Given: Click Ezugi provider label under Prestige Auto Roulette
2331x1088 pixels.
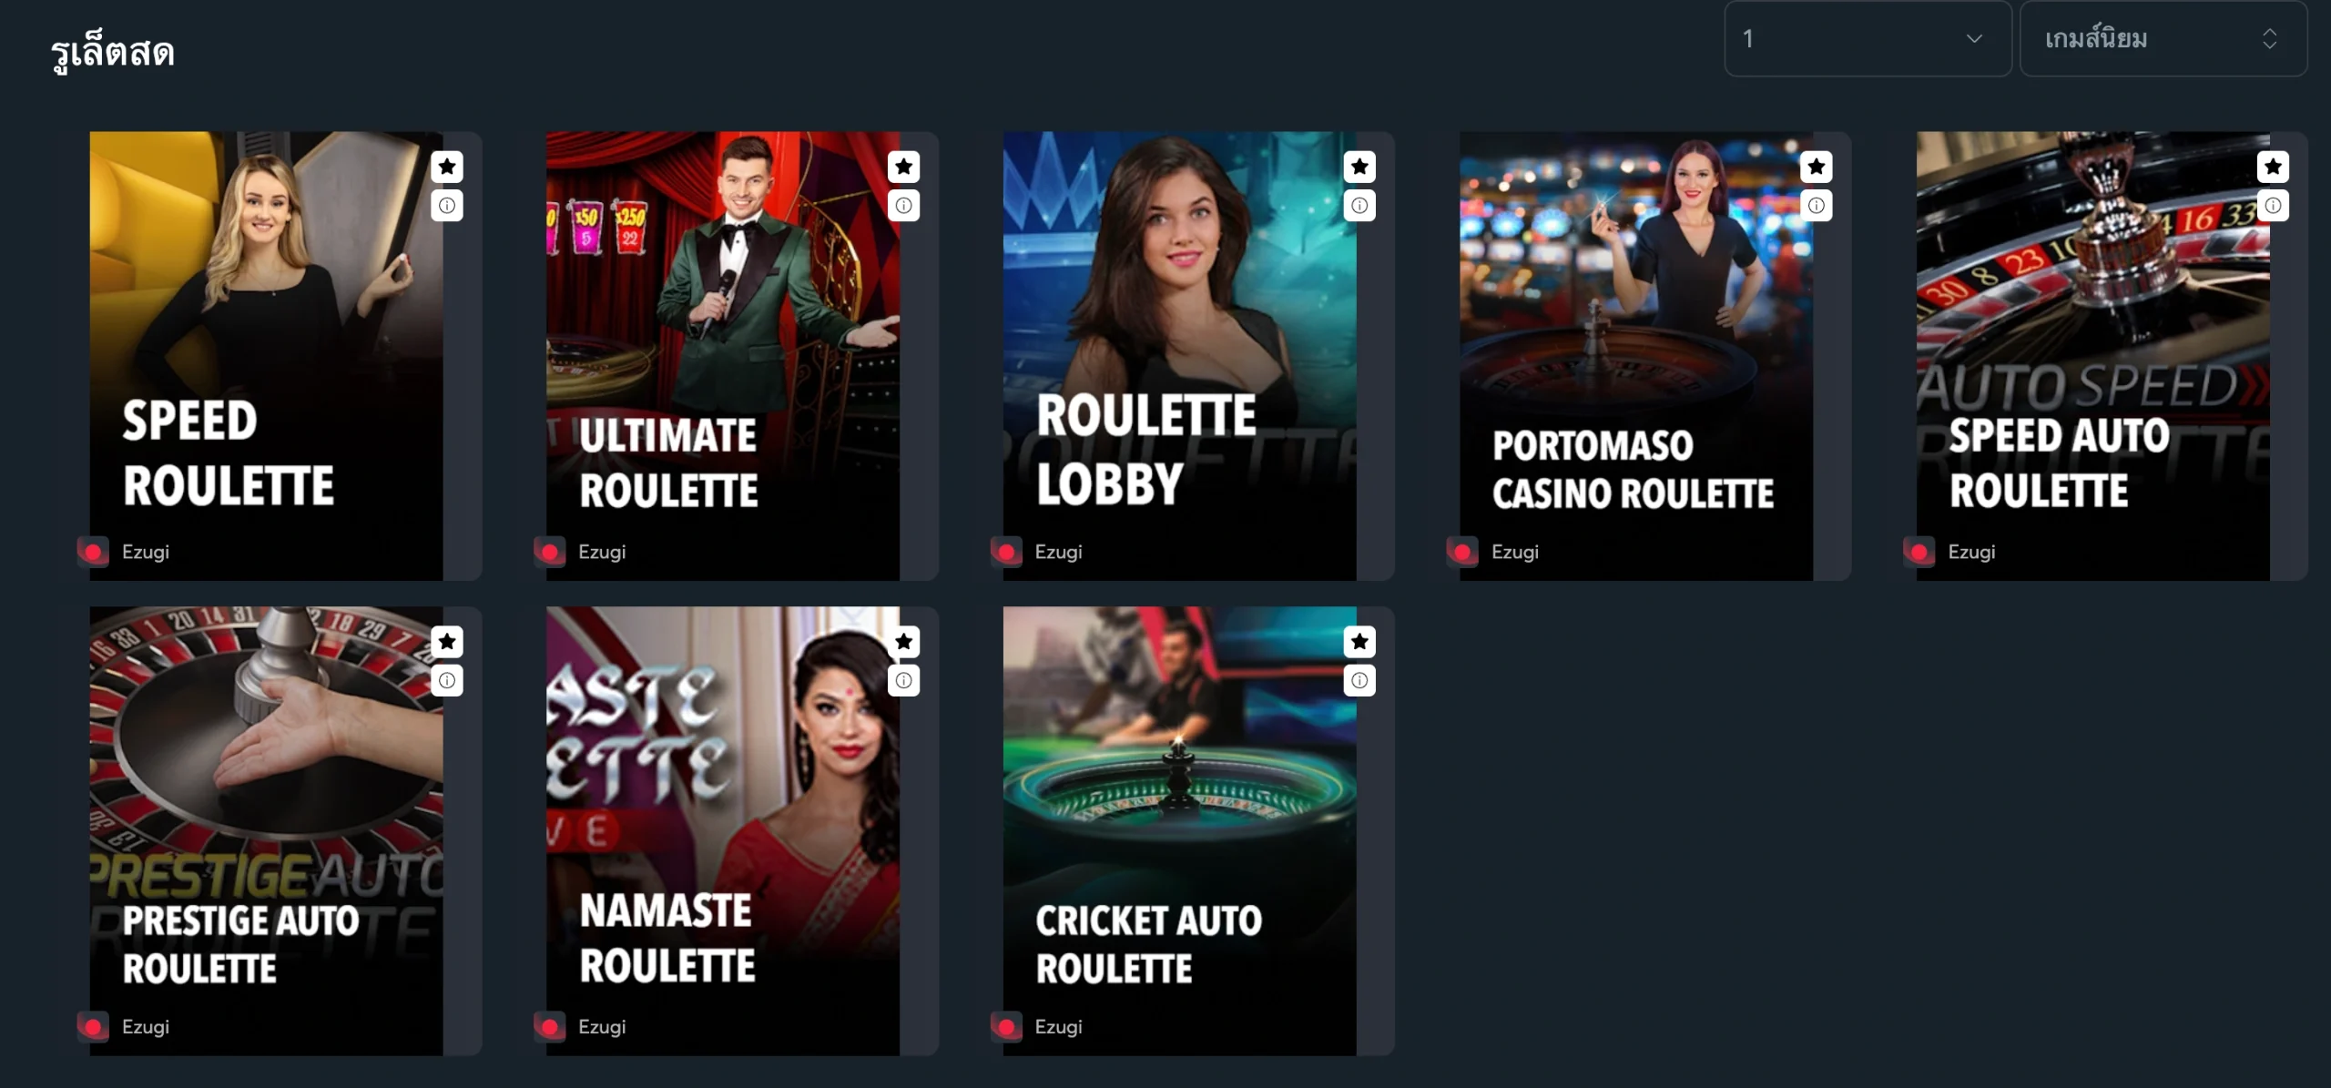Looking at the screenshot, I should 146,1027.
